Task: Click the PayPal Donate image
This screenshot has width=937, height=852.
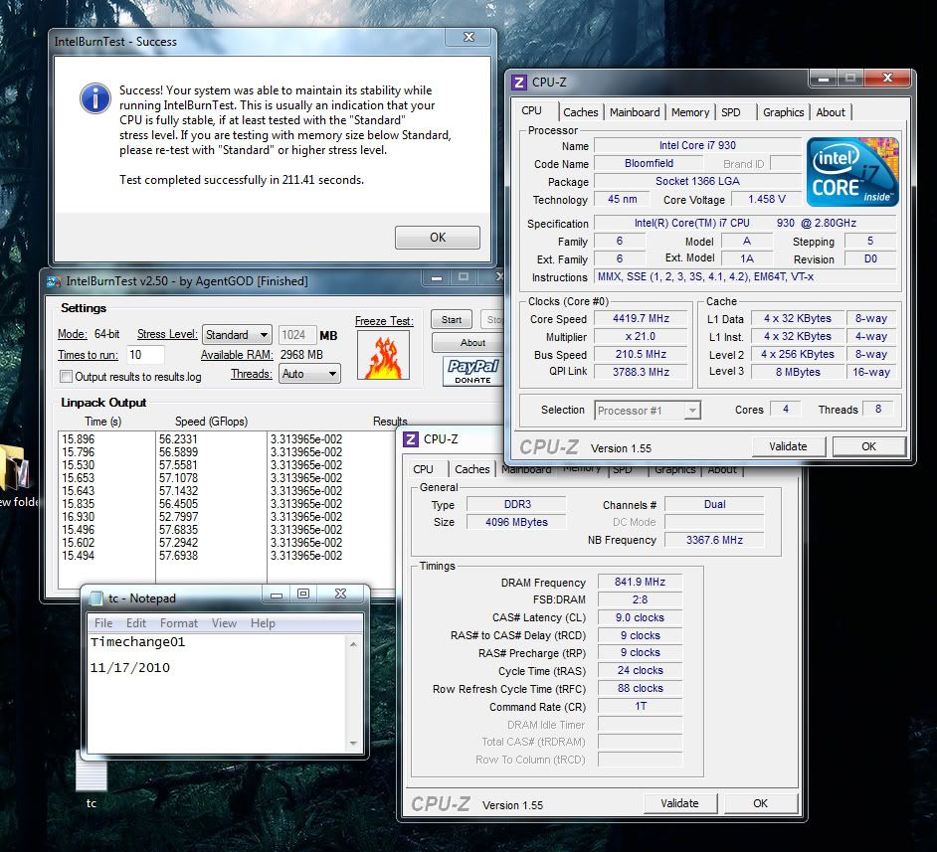Action: coord(471,372)
